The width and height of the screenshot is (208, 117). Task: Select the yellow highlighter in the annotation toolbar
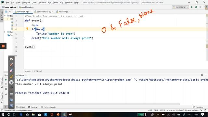[11, 77]
